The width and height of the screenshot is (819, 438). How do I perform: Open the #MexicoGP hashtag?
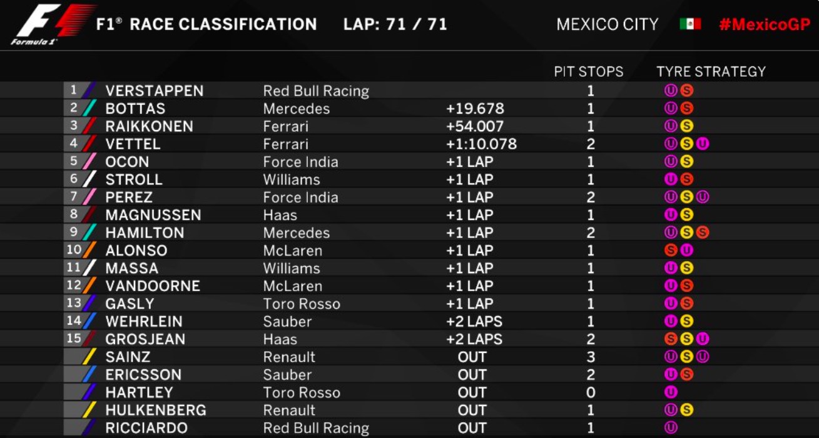765,24
